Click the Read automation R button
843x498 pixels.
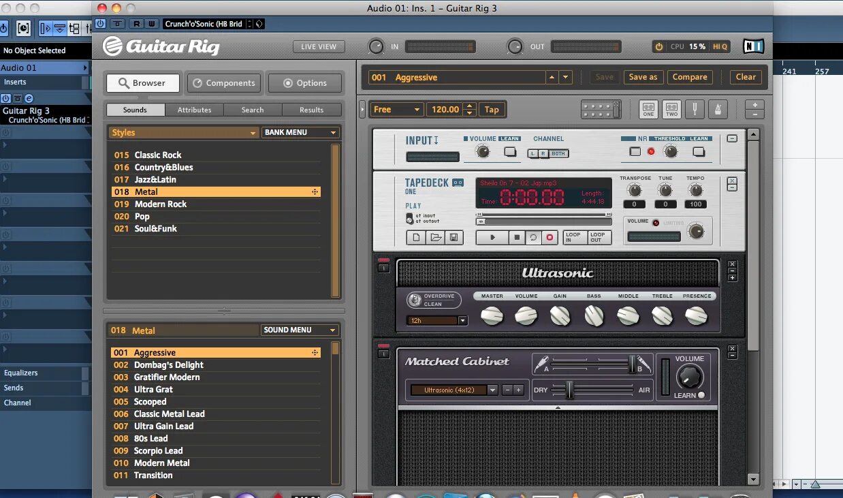136,24
